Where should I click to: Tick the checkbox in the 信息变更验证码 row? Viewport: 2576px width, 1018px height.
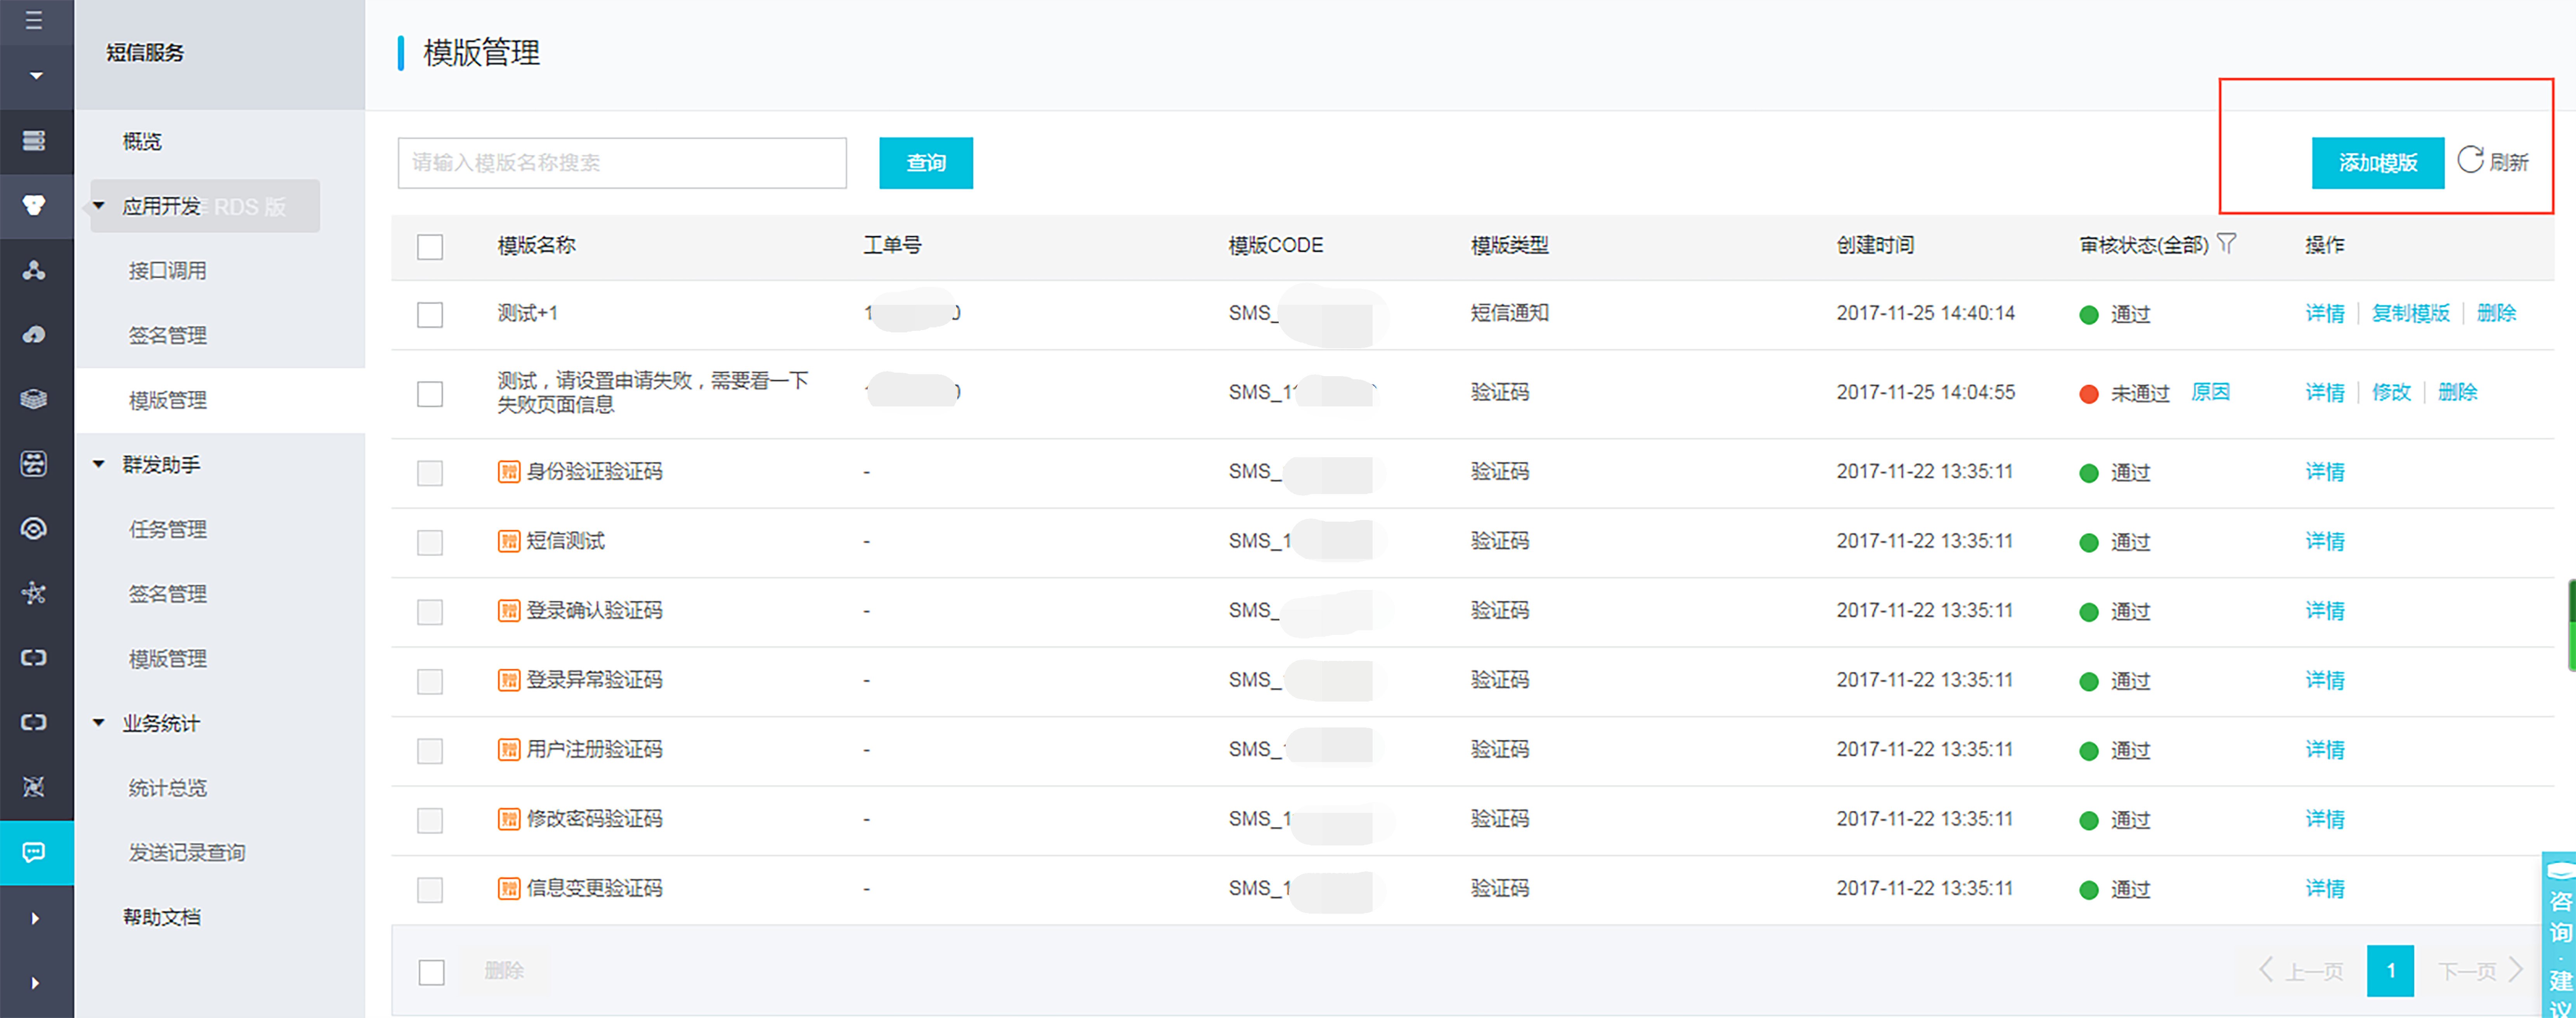[430, 889]
